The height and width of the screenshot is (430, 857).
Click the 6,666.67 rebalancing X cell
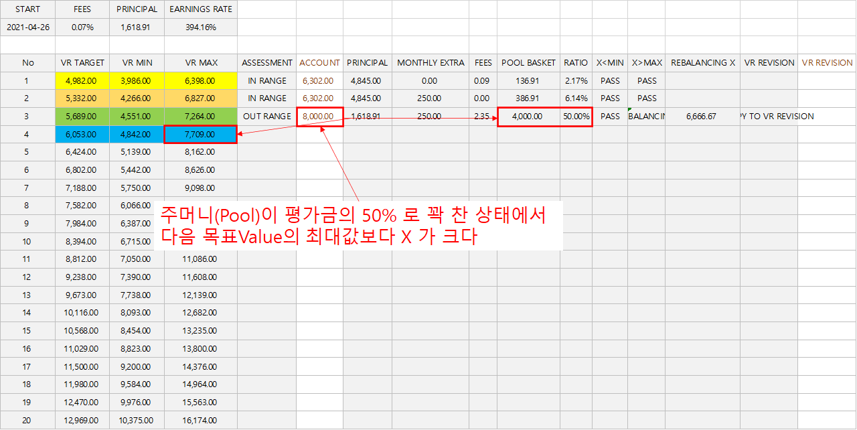pyautogui.click(x=702, y=117)
